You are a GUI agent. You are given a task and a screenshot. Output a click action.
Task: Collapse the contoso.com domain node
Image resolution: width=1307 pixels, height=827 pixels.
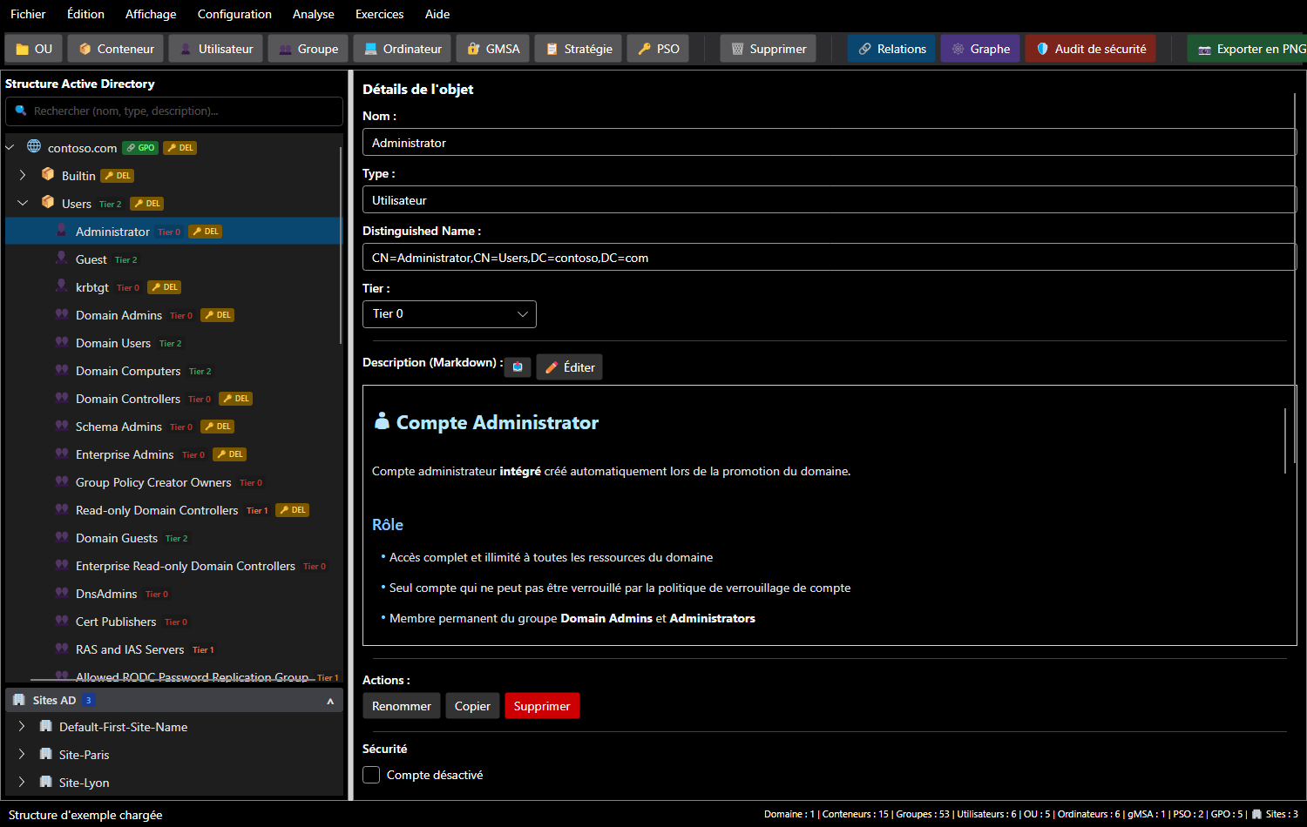(10, 147)
